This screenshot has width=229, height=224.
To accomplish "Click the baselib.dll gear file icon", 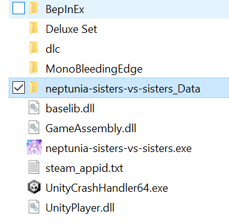I will coord(34,108).
